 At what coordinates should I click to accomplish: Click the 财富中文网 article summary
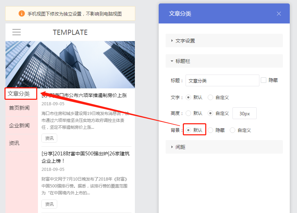[85, 186]
